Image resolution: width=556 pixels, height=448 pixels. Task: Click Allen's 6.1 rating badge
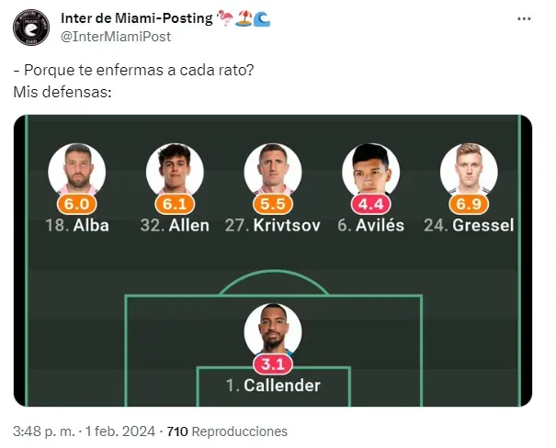coord(175,203)
